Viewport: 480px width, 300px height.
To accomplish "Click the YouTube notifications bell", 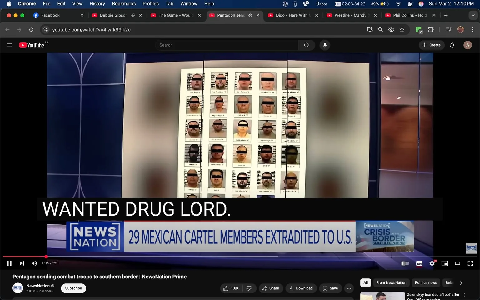I will [x=452, y=45].
